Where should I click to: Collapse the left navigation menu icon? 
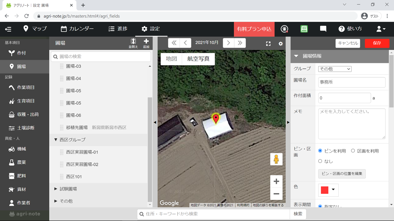point(8,29)
